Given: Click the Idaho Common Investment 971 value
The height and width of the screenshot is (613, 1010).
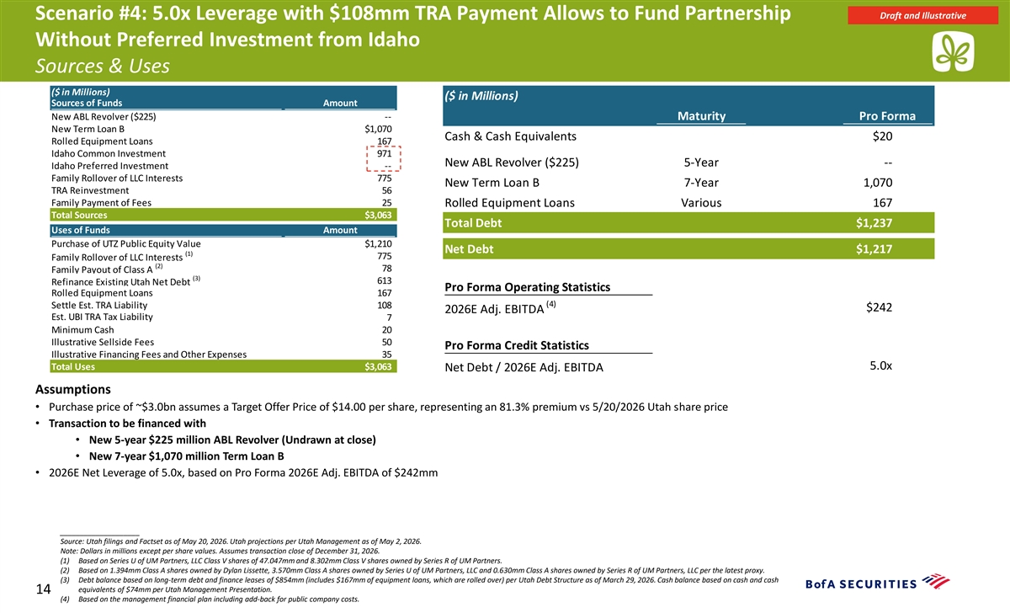Looking at the screenshot, I should 384,153.
